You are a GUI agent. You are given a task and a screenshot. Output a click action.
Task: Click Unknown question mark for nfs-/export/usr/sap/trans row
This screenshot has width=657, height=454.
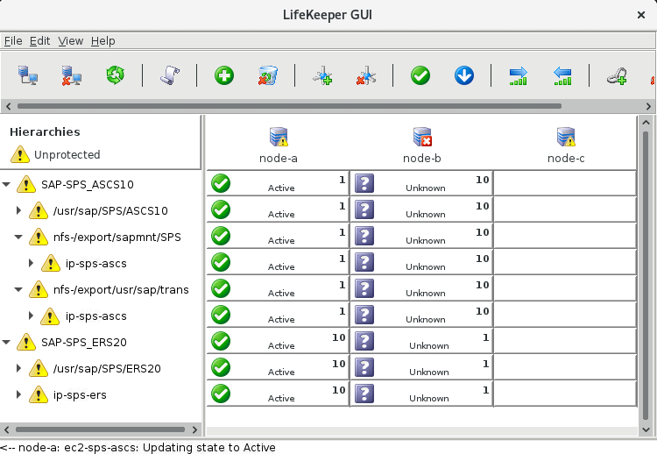click(364, 289)
